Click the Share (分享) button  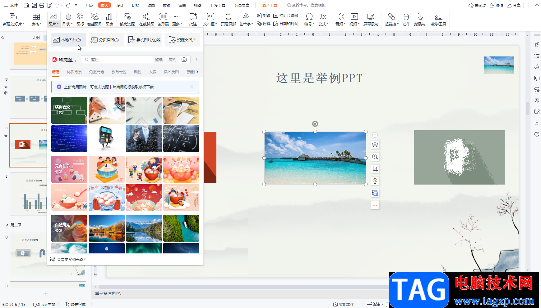click(514, 5)
